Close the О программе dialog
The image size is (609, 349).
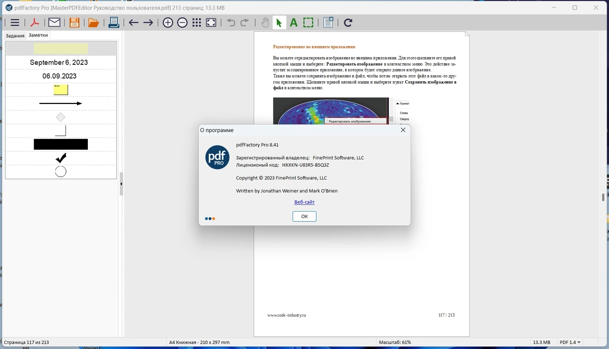pos(403,130)
